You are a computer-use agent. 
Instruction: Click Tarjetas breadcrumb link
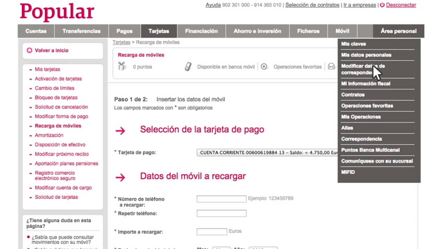pos(121,42)
